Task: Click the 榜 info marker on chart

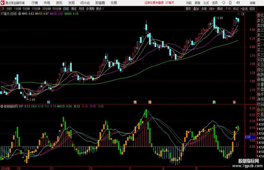Action: (x=135, y=102)
